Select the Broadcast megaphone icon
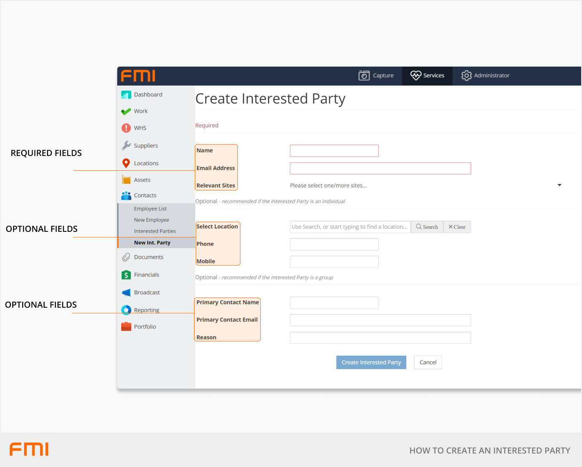Viewport: 582px width, 467px height. (126, 293)
